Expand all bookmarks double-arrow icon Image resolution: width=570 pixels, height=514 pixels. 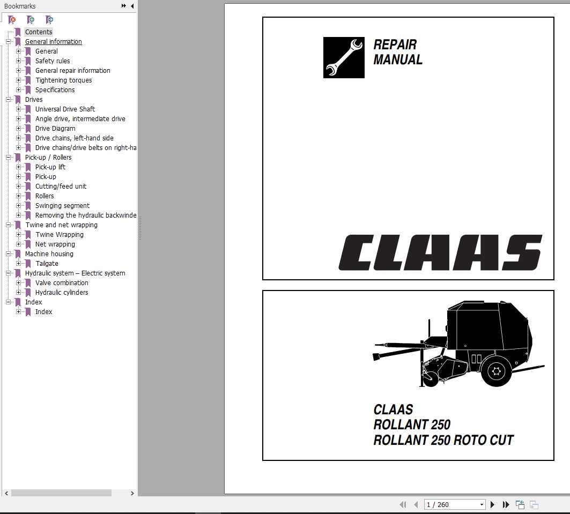point(123,6)
